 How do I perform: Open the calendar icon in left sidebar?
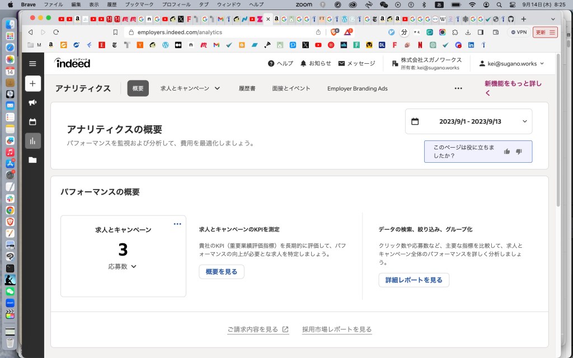point(32,121)
